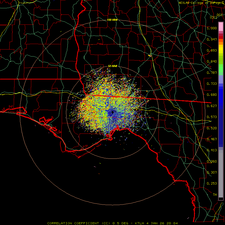Click the black KTLH radar site dot

pos(112,112)
